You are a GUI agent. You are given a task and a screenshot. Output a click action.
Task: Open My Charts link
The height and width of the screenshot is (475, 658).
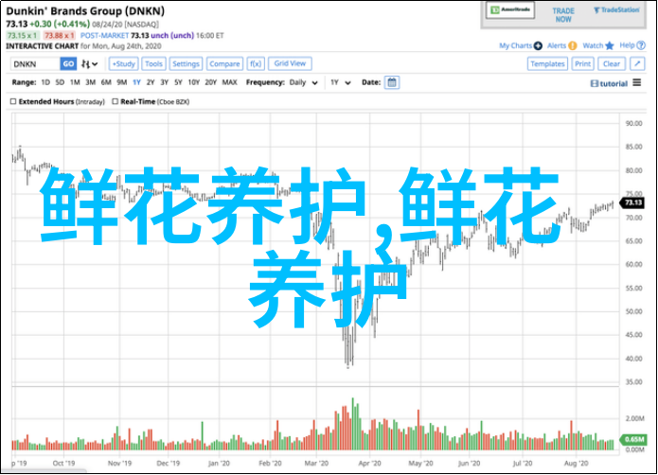pyautogui.click(x=515, y=45)
